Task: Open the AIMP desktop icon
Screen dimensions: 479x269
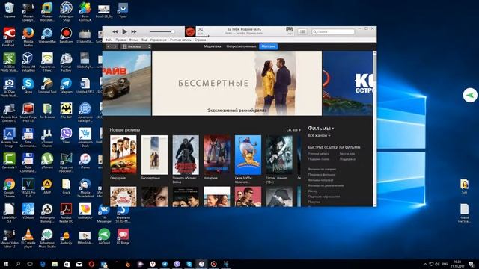Action: [x=47, y=186]
